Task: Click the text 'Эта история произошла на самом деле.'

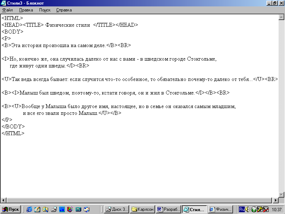Action: (x=58, y=45)
